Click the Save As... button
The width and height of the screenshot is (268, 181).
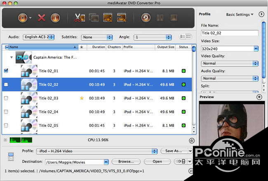(x=174, y=151)
